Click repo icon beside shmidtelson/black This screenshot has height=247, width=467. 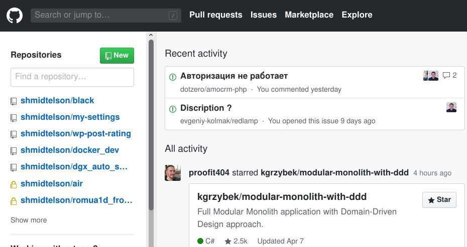[14, 101]
